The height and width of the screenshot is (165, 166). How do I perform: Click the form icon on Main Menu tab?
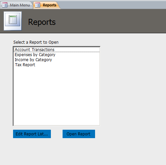(5, 5)
